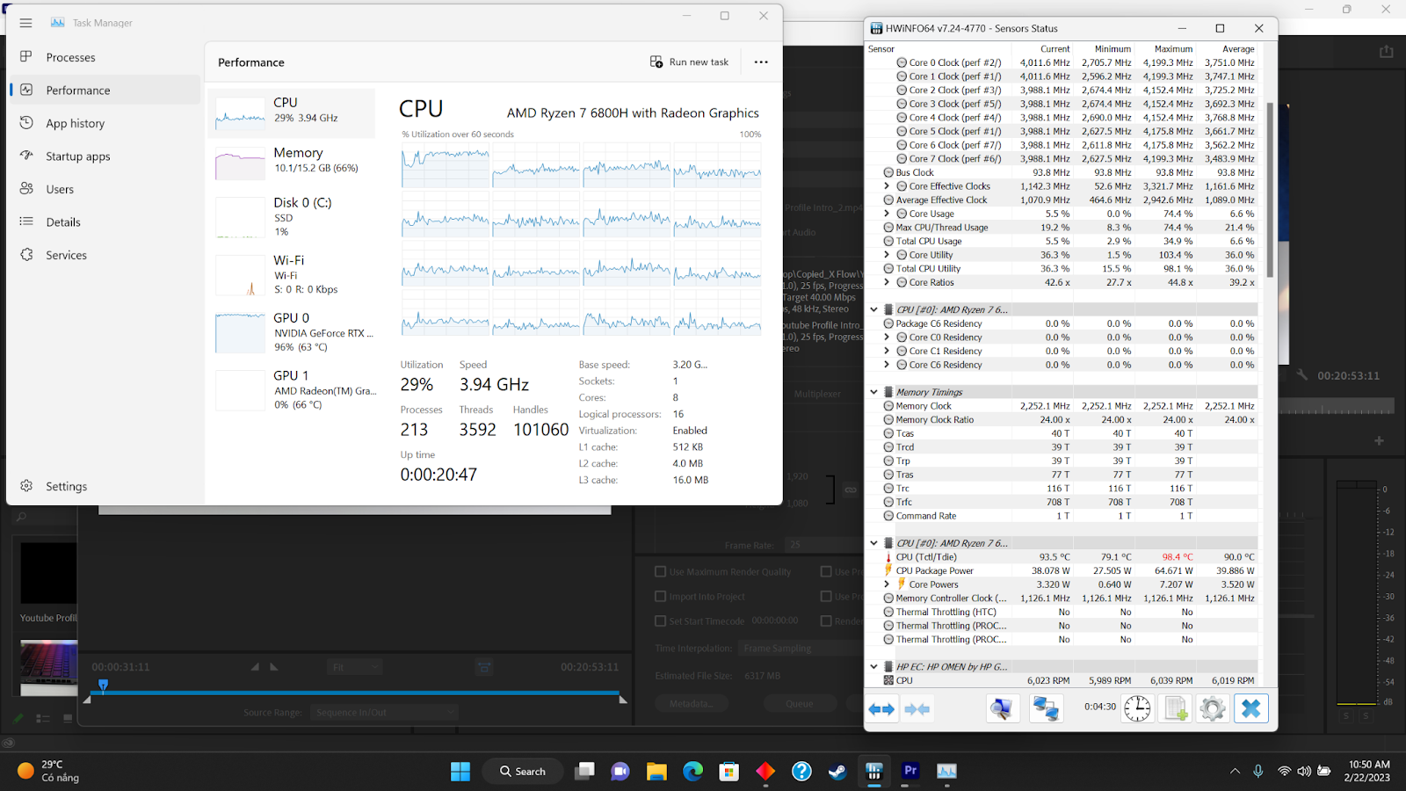1406x791 pixels.
Task: Click HWiNFO networked computers icon
Action: click(1046, 708)
